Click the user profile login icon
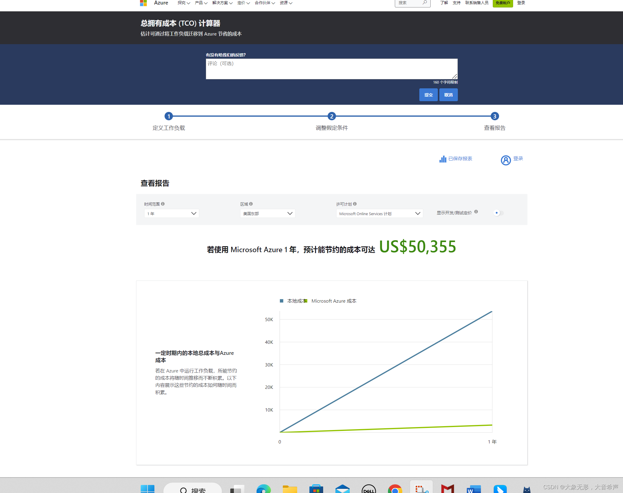This screenshot has height=493, width=623. [x=506, y=160]
